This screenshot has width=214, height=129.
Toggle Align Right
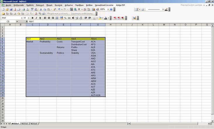(53, 18)
